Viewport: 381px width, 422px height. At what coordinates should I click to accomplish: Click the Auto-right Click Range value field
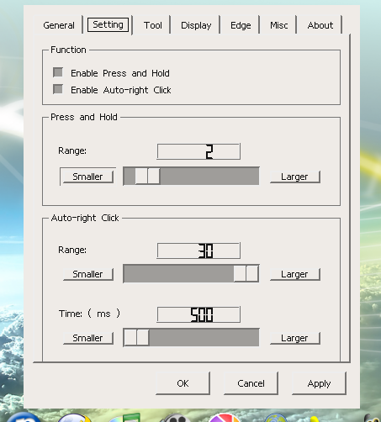click(x=198, y=251)
